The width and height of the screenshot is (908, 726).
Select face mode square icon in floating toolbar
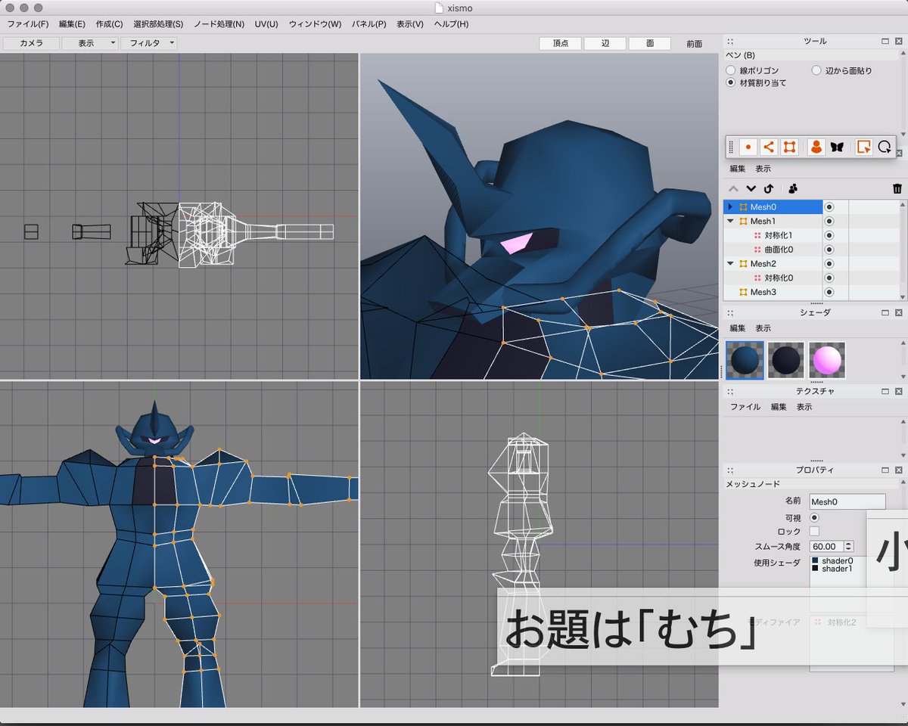pyautogui.click(x=788, y=147)
